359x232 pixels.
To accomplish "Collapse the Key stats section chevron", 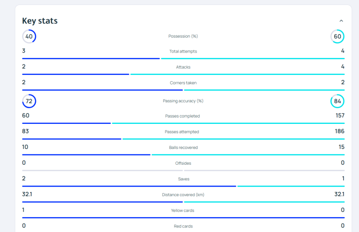I will 341,21.
